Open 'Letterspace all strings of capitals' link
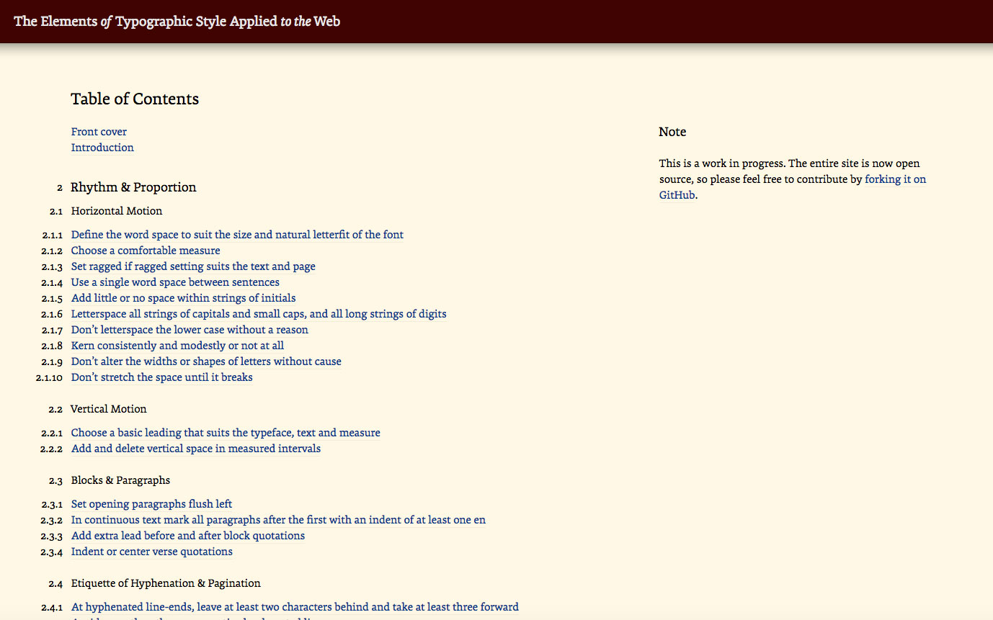 259,314
